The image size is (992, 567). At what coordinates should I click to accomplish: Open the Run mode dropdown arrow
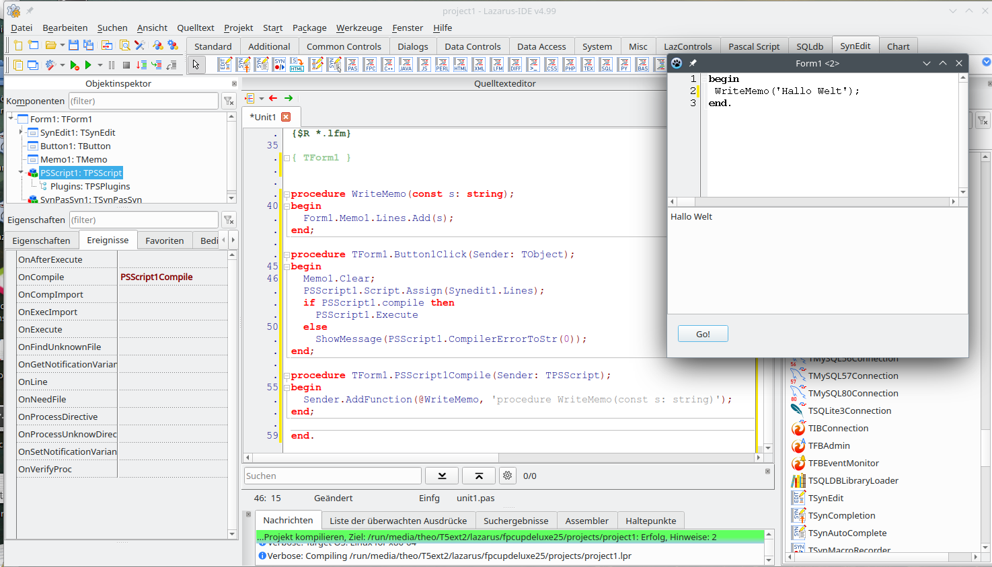tap(100, 65)
